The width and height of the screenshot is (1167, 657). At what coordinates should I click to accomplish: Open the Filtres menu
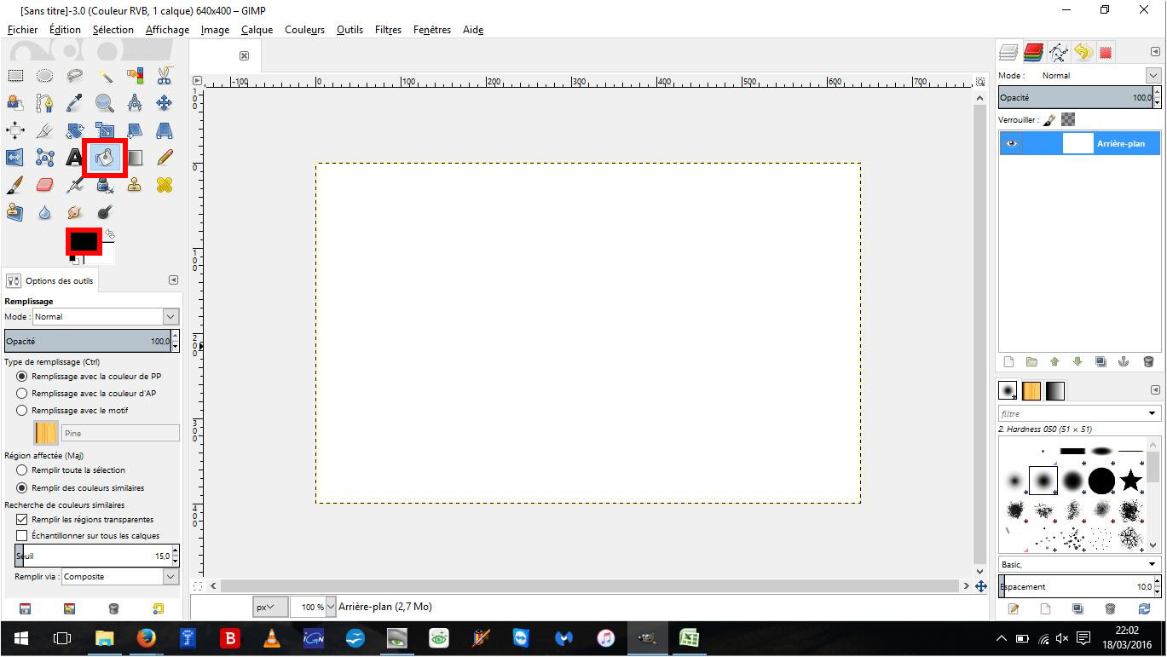click(x=388, y=30)
